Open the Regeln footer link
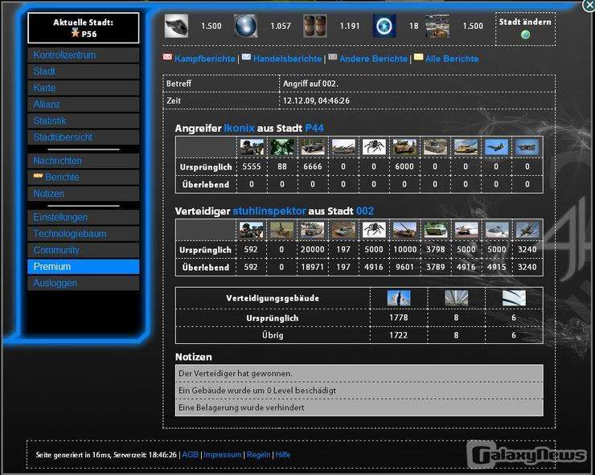 click(258, 455)
